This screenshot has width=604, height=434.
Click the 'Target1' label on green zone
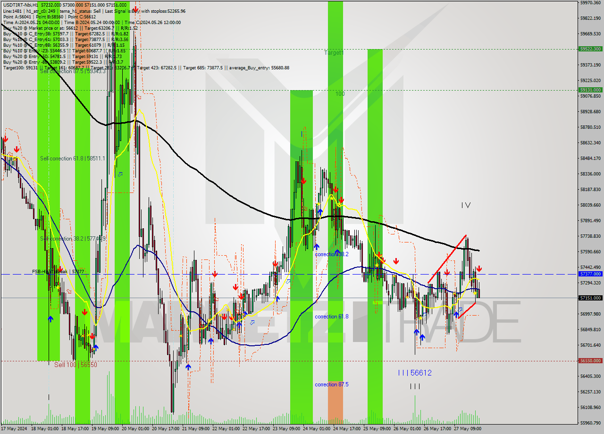pos(334,53)
